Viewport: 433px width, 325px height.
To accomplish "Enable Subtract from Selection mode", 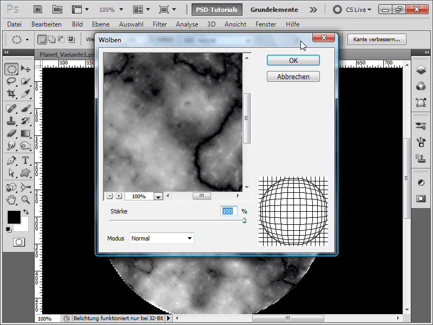I will pos(61,40).
